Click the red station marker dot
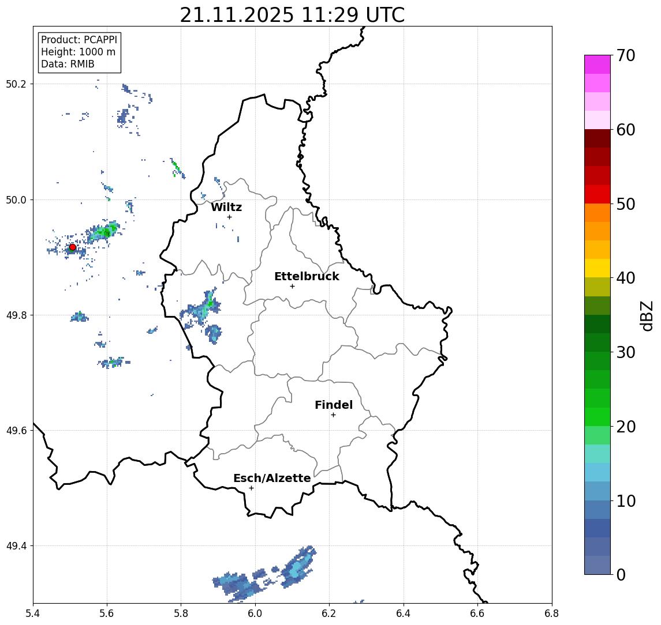 click(73, 247)
